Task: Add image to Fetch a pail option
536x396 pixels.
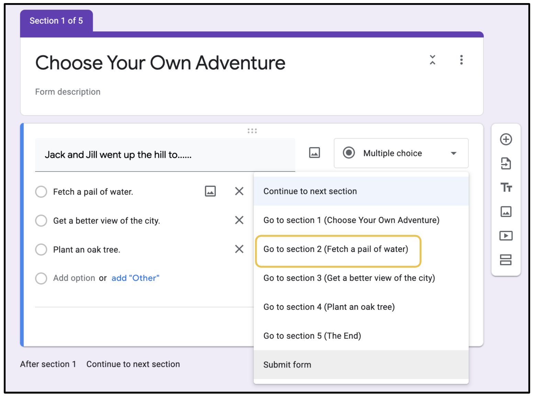Action: 210,191
